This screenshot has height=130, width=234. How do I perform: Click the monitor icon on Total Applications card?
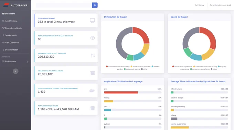92,20
